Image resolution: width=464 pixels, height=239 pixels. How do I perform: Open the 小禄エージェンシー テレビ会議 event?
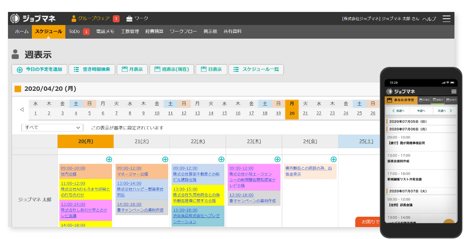pyautogui.click(x=254, y=177)
